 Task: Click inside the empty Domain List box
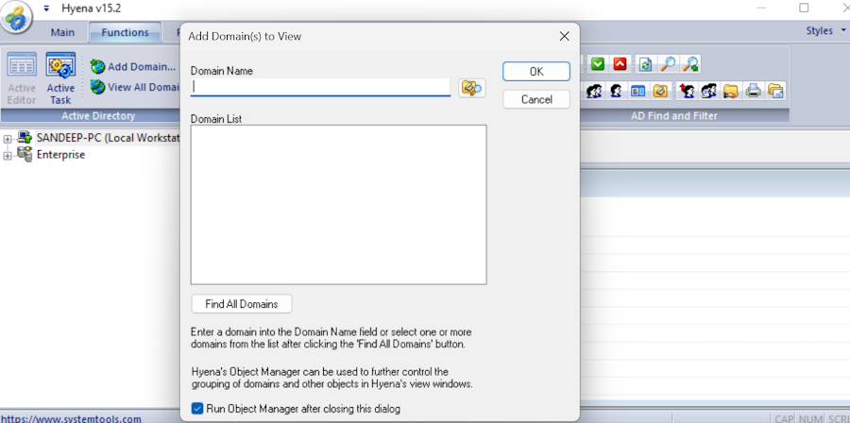point(338,205)
